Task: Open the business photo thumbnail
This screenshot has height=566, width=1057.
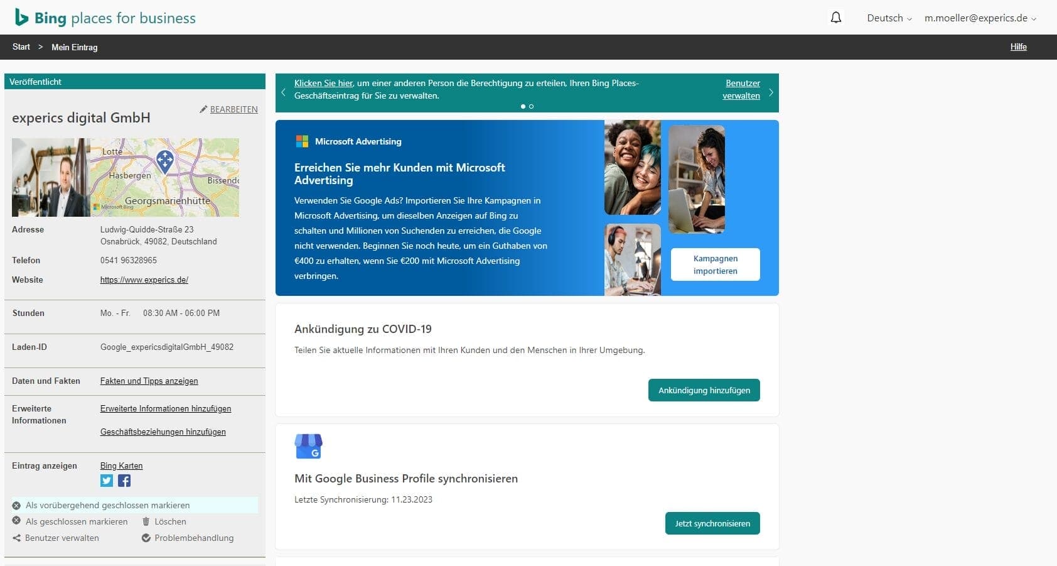Action: click(51, 177)
